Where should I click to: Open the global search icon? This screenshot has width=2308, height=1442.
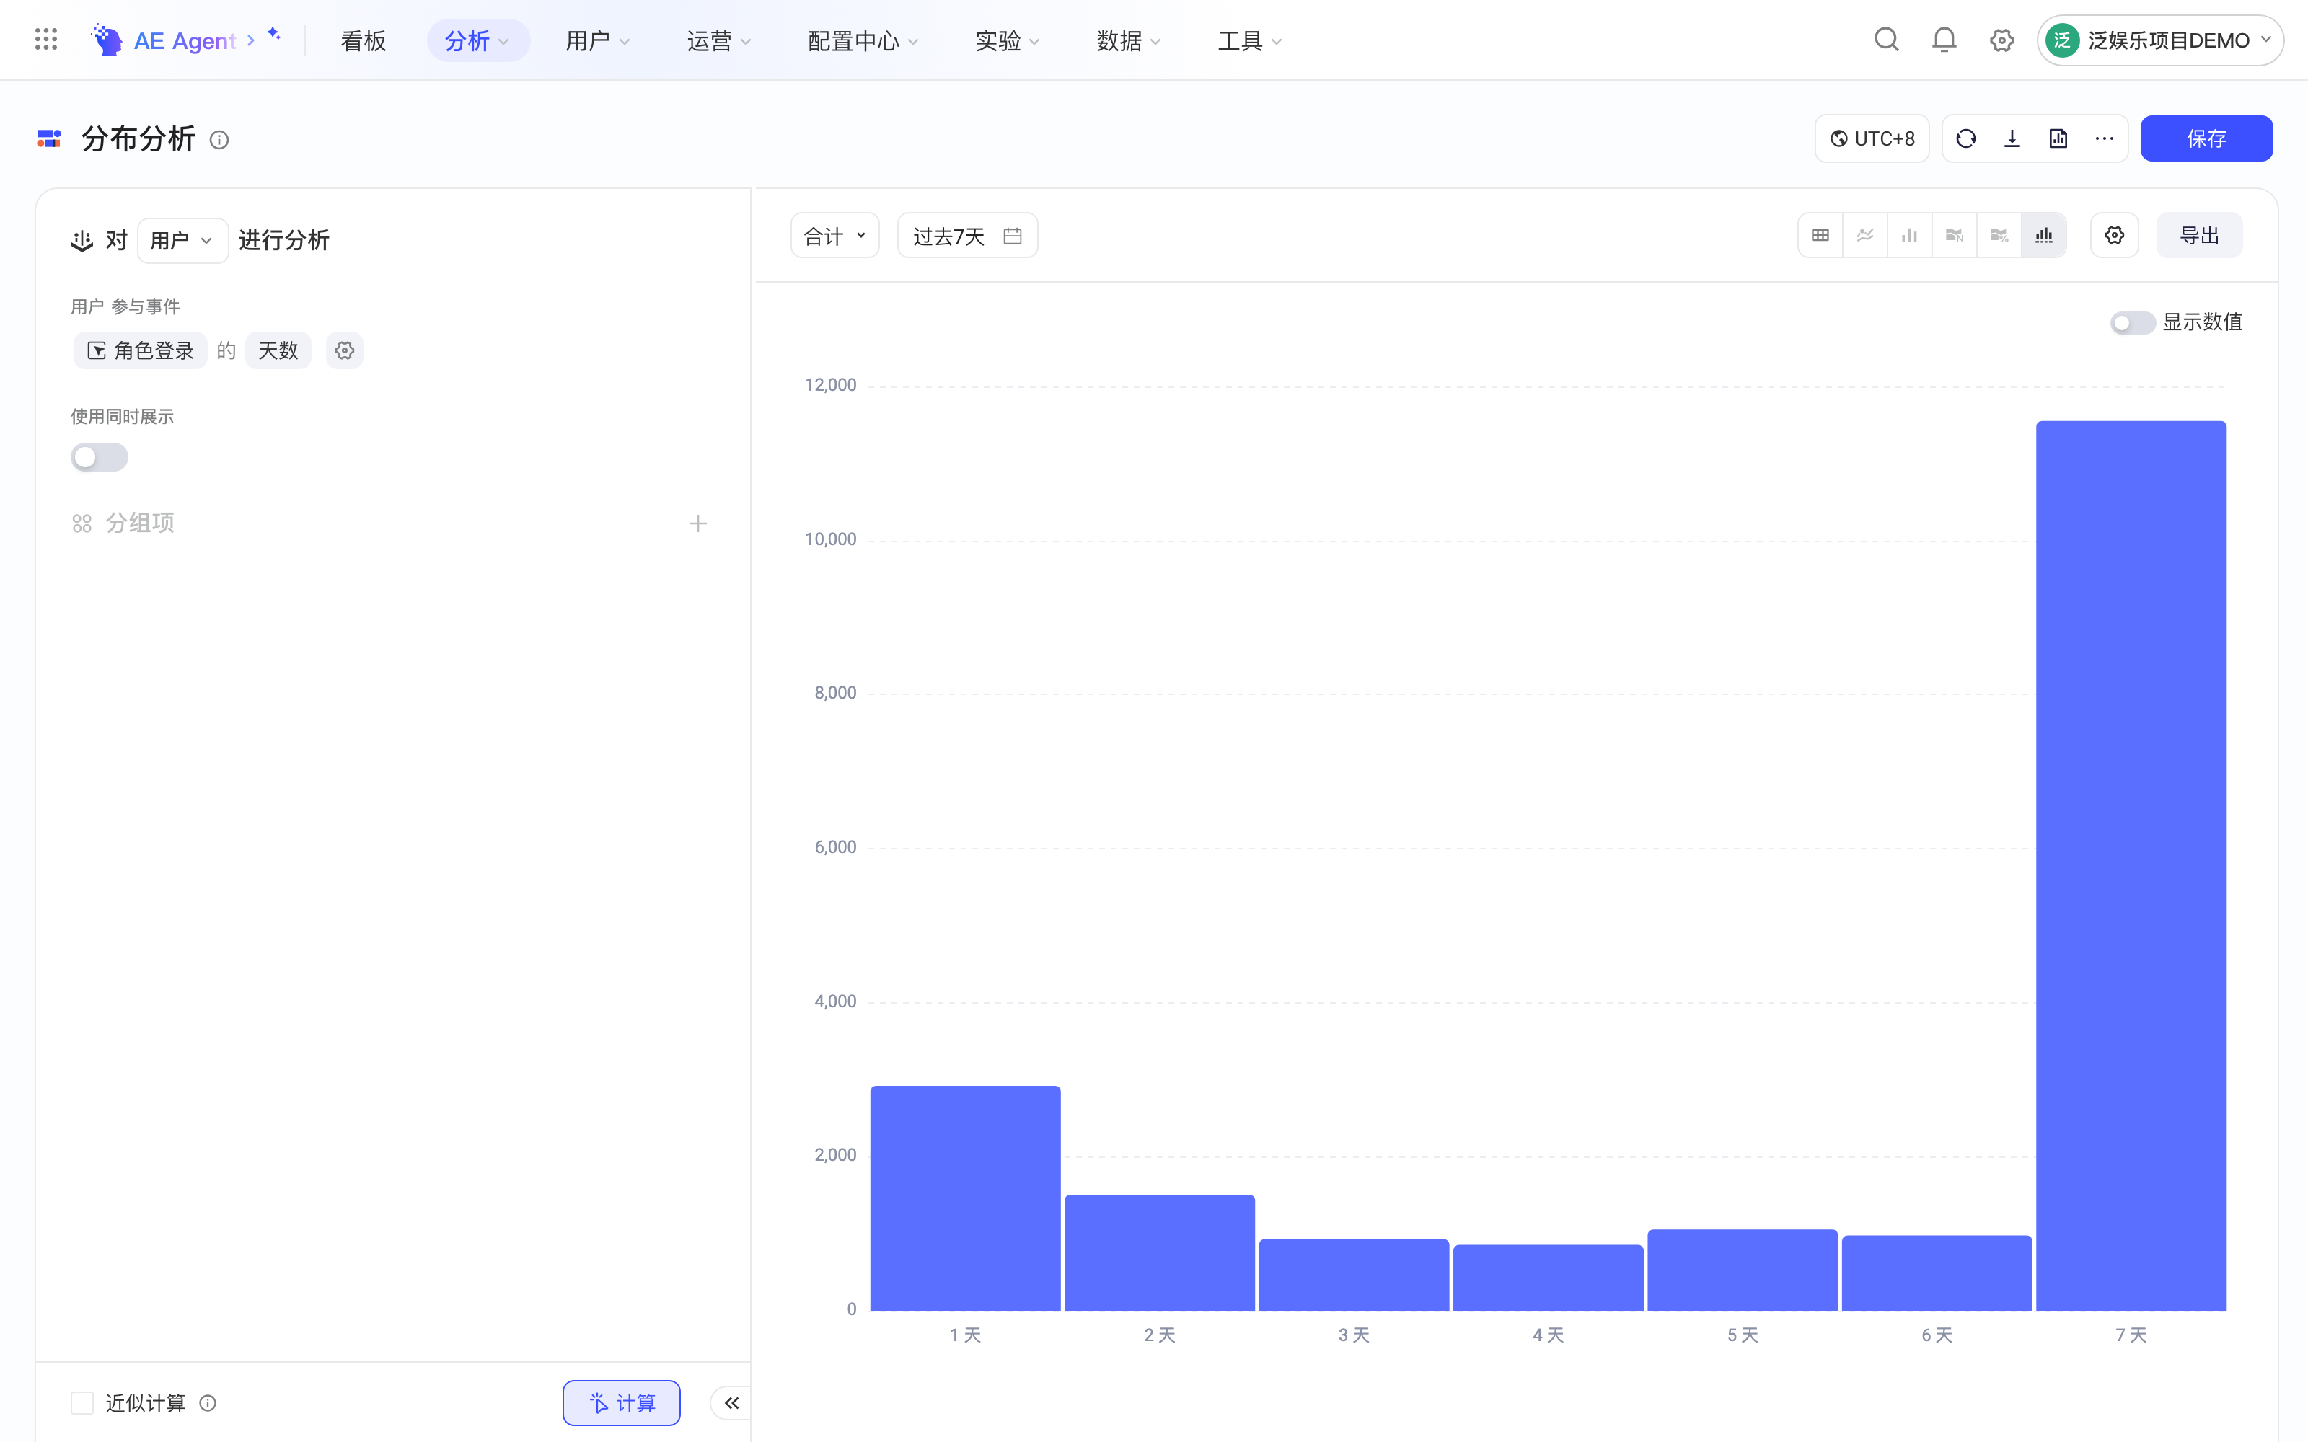(x=1887, y=40)
